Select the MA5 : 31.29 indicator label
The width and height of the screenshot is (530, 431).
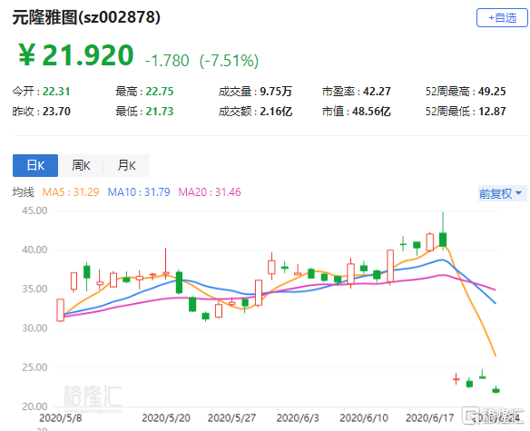point(71,192)
